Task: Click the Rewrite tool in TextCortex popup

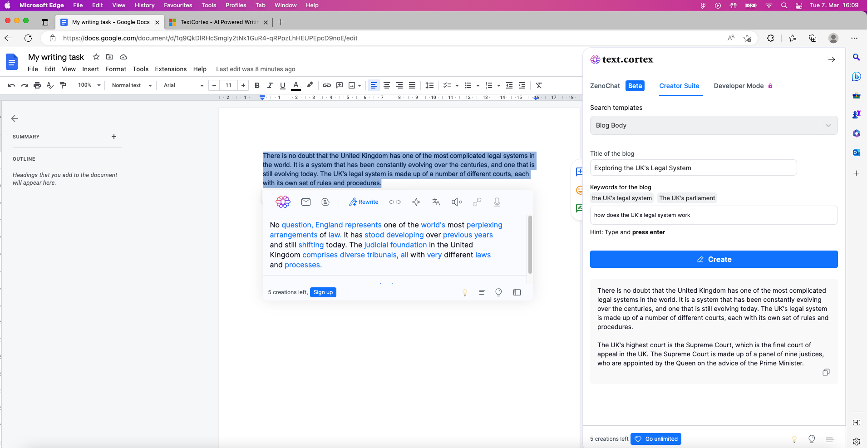Action: (x=364, y=202)
